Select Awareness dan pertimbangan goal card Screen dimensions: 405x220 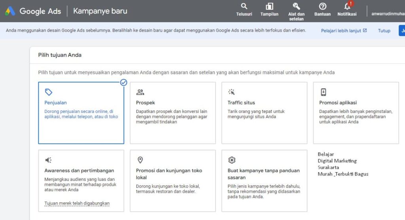(81, 181)
